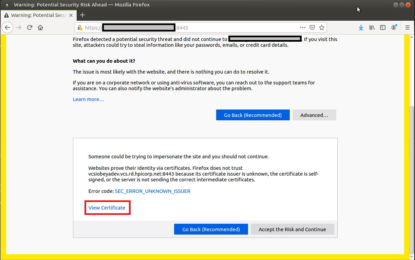Go to the Home page

(x=40, y=27)
